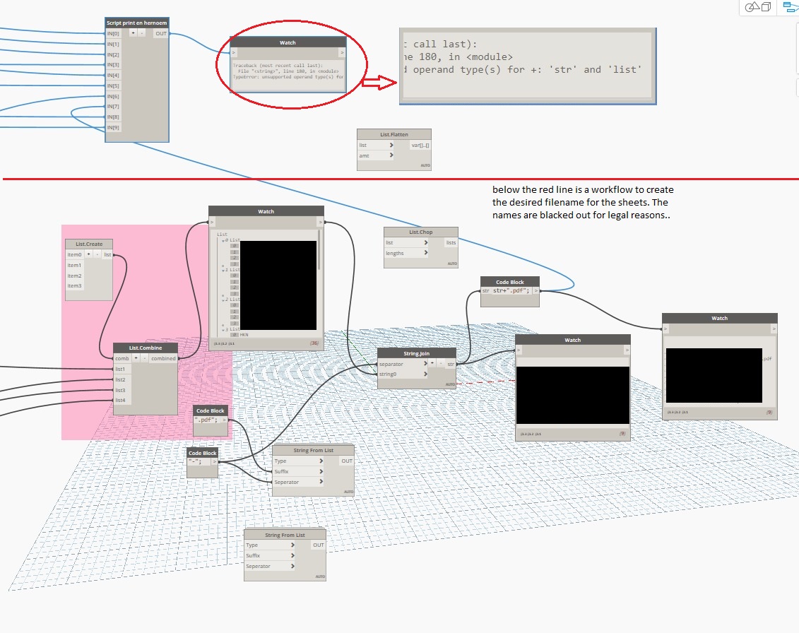Click chevron beside List.Chop lengths port
The image size is (799, 633).
(425, 253)
